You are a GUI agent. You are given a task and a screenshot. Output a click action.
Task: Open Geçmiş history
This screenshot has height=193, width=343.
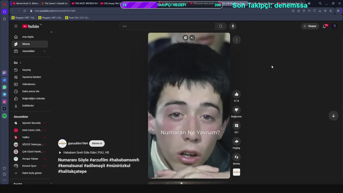click(30, 70)
